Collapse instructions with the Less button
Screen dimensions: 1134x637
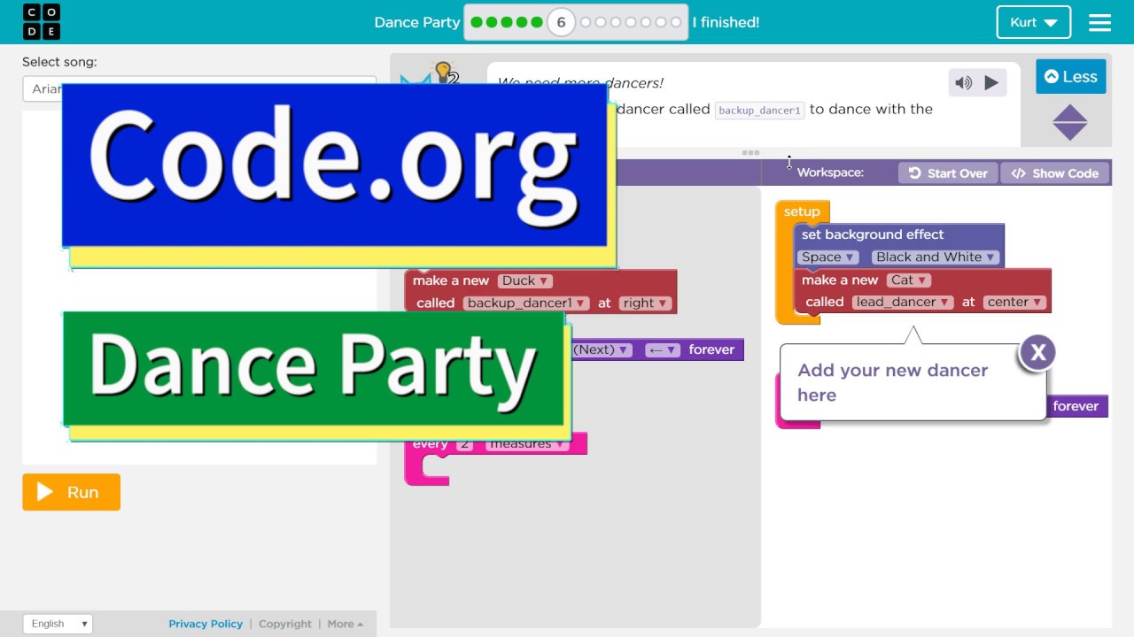click(x=1071, y=77)
